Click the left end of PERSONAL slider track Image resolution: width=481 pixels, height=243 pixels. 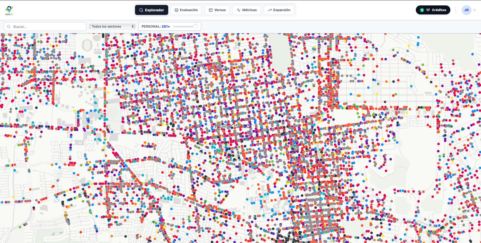[x=174, y=26]
